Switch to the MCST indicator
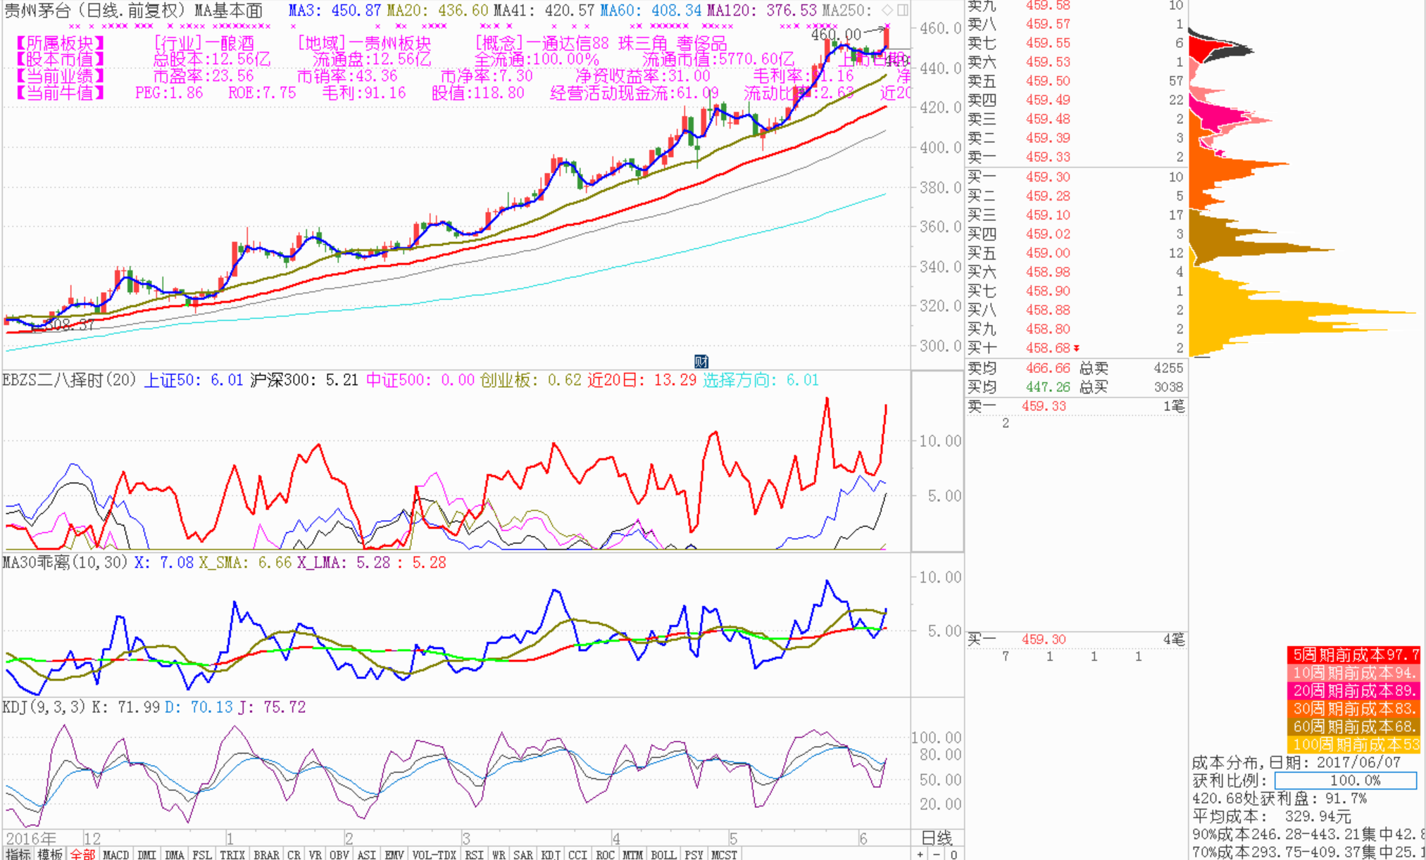 [x=724, y=854]
